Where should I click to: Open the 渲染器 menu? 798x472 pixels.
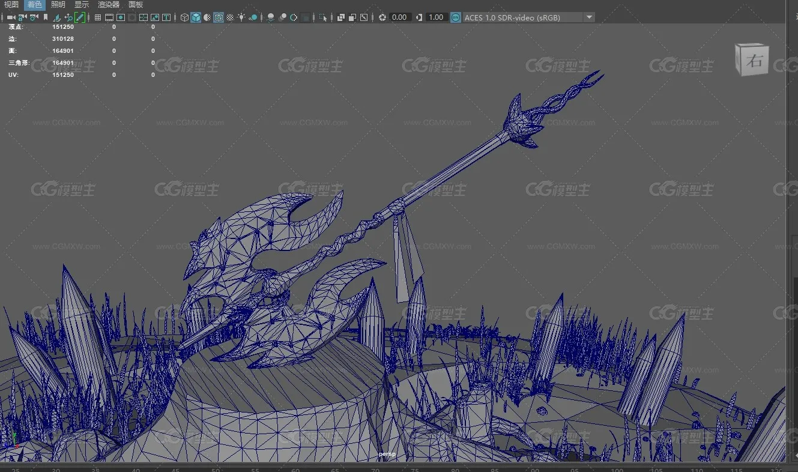tap(109, 5)
